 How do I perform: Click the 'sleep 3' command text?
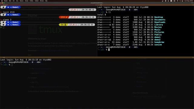click(7, 20)
